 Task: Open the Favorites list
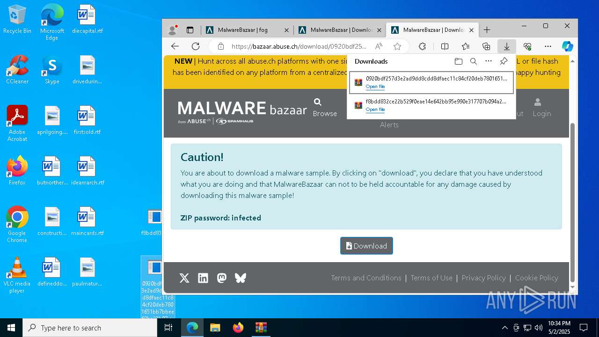[466, 46]
